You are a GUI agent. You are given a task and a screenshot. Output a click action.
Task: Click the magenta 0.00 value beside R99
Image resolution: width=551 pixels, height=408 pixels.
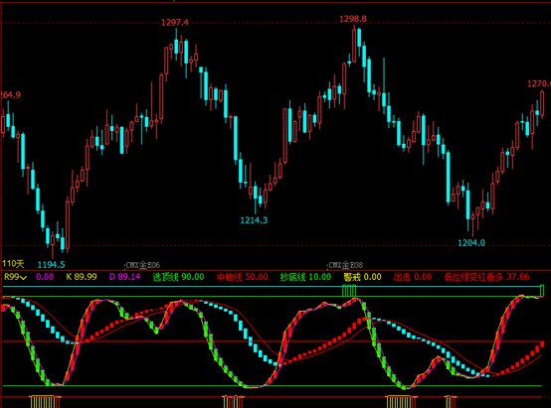45,277
